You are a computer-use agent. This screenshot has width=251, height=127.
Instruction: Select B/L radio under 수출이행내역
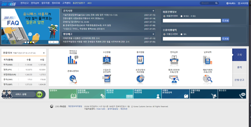[181, 34]
